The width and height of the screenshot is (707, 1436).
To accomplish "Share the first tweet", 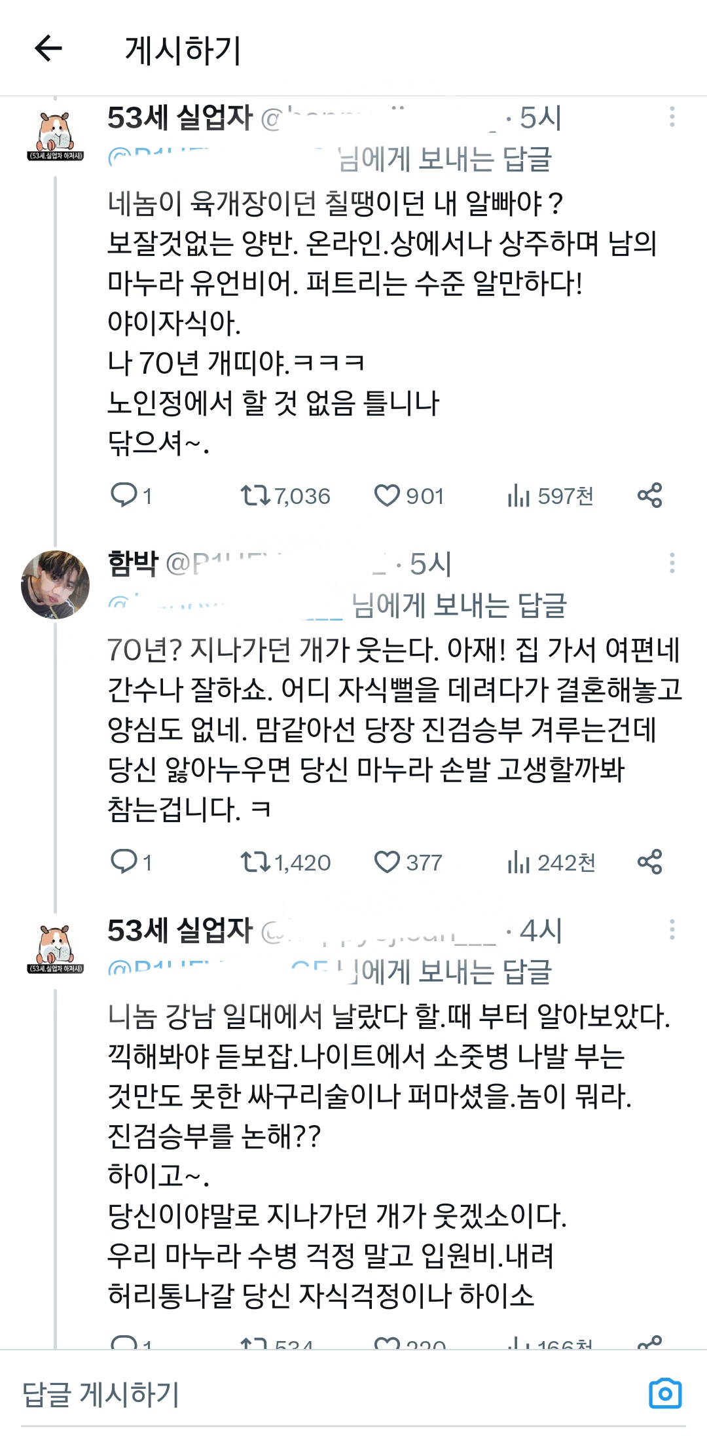I will (649, 495).
